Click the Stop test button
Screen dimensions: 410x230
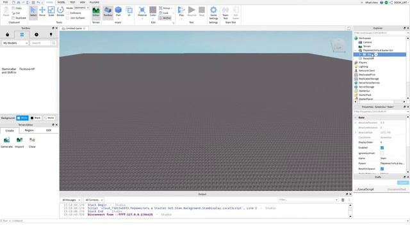click(202, 11)
